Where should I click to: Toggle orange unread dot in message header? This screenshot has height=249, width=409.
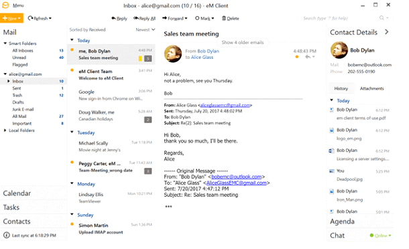(x=296, y=57)
